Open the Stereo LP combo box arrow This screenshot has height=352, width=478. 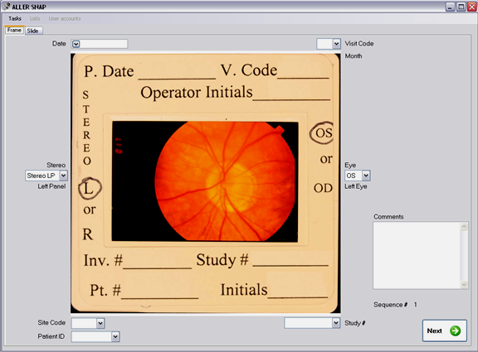[63, 176]
